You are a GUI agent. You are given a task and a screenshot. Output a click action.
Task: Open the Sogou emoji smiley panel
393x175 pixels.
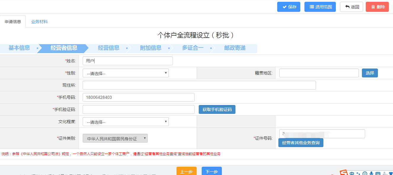pos(365,174)
